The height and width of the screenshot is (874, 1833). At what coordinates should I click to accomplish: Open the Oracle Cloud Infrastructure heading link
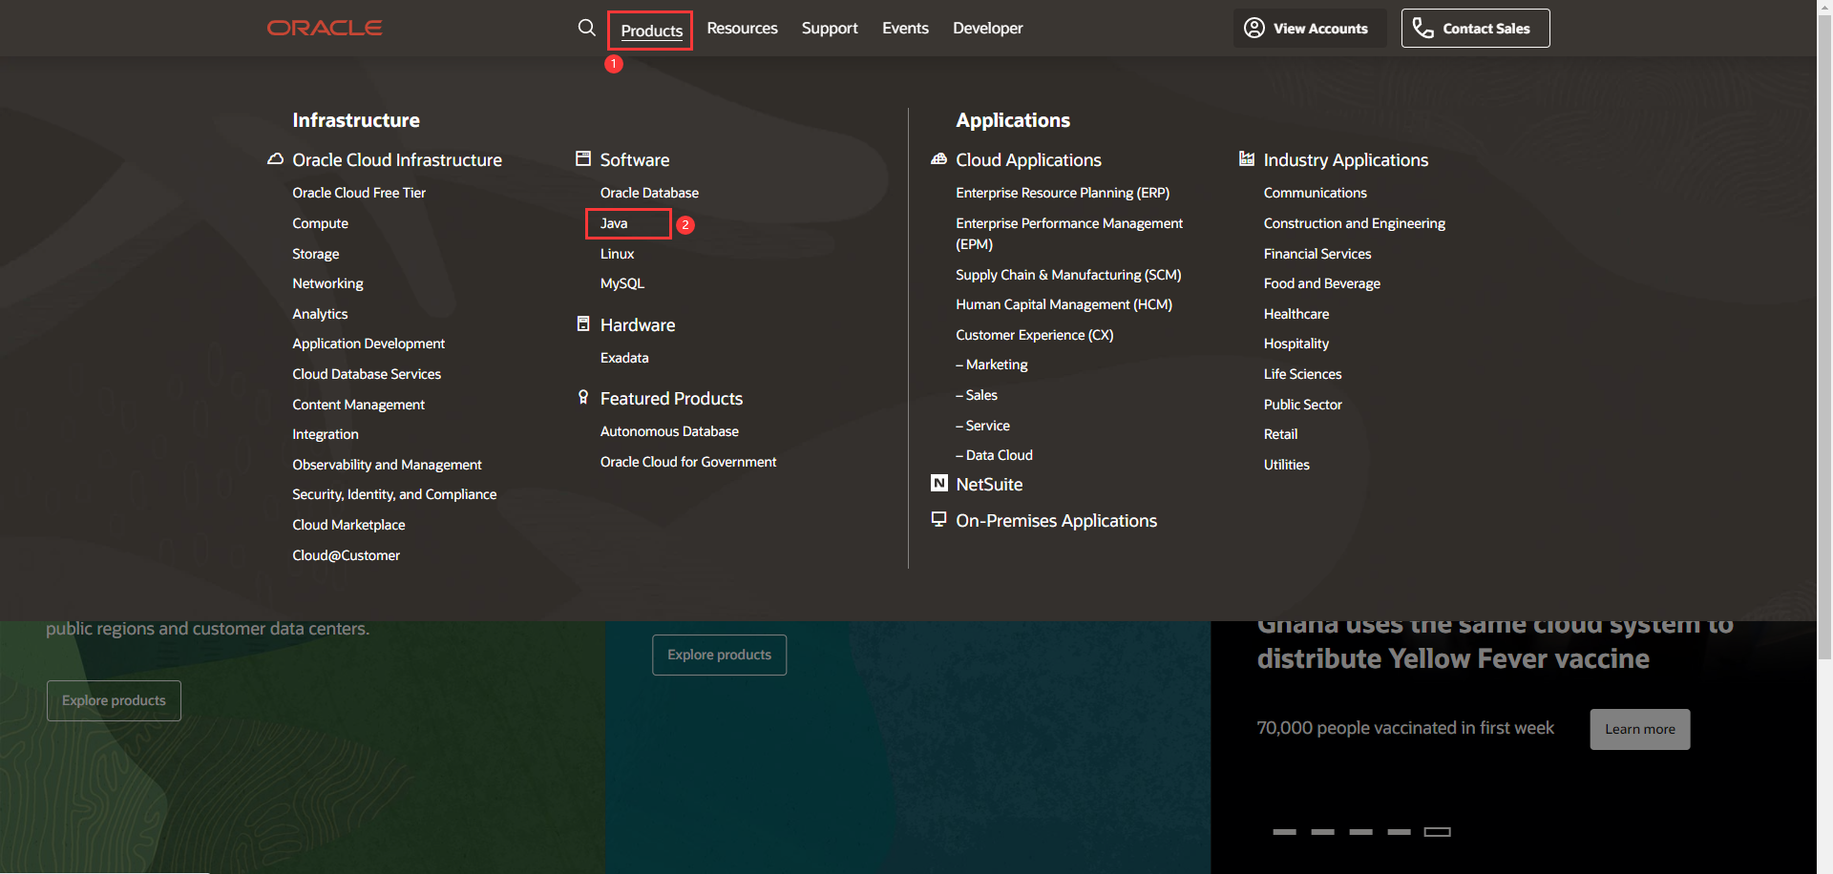397,159
